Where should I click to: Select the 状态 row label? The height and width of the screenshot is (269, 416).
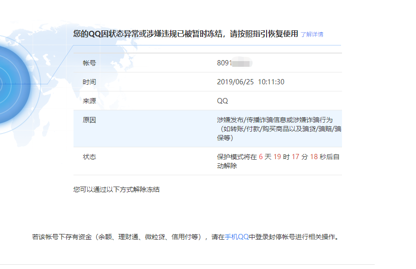point(89,157)
